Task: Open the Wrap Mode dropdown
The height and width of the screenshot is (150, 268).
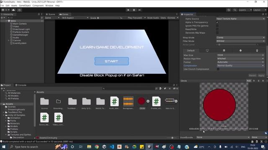Action: click(x=240, y=37)
